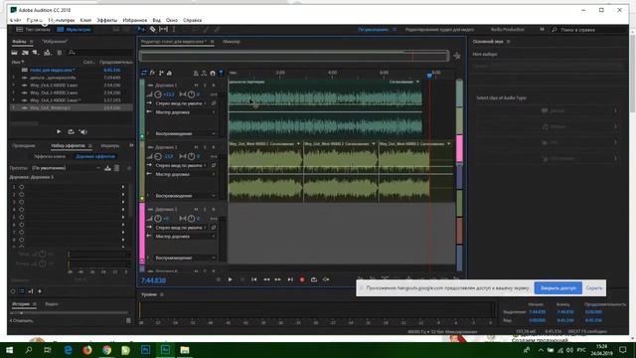
Task: Arm Track 1 for record with R
Action: 214,86
